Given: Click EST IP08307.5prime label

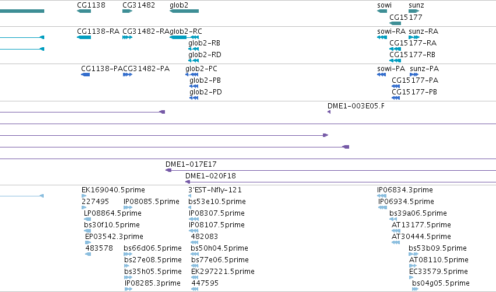Looking at the screenshot, I should pos(217,213).
